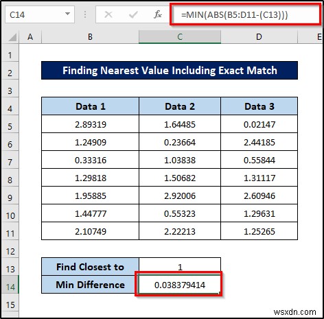Select cell containing 1.29818
The height and width of the screenshot is (319, 324).
pos(90,178)
